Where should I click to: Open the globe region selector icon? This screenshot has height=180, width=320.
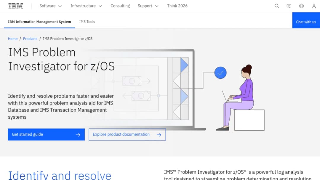(x=301, y=6)
